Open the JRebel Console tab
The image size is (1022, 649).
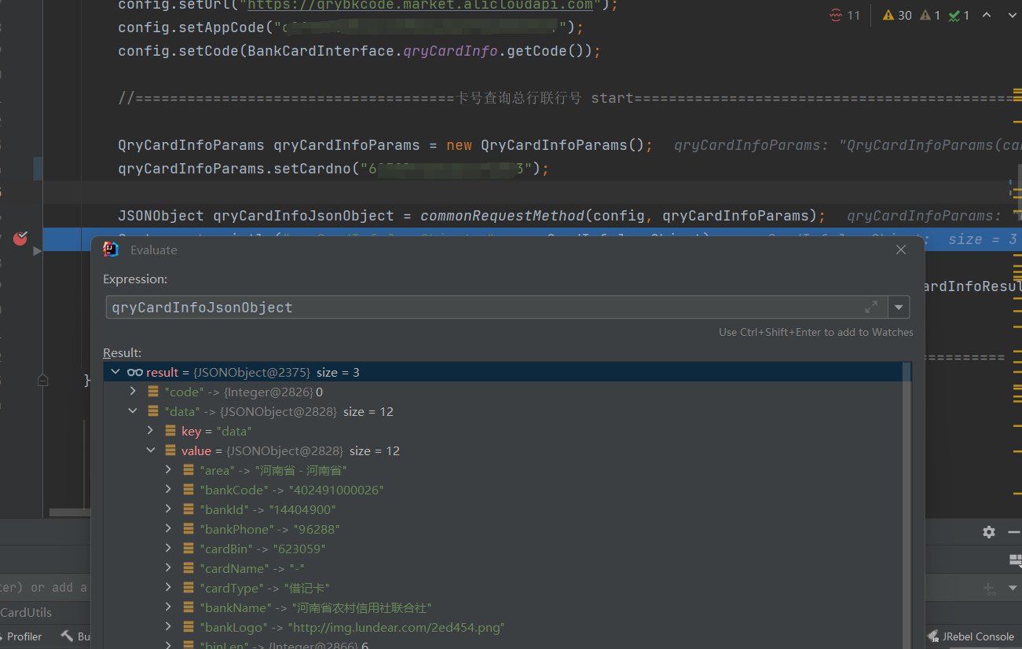[x=971, y=636]
